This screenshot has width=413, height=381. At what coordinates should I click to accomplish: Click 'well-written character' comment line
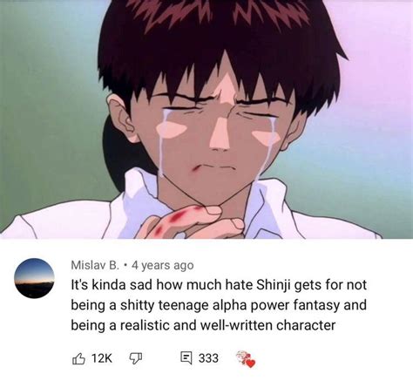click(203, 325)
